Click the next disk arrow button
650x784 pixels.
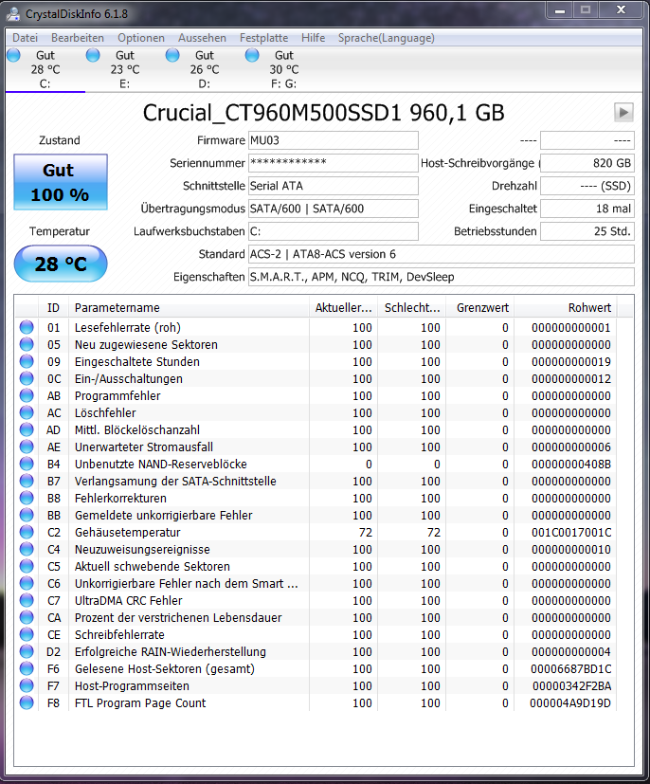click(x=623, y=113)
